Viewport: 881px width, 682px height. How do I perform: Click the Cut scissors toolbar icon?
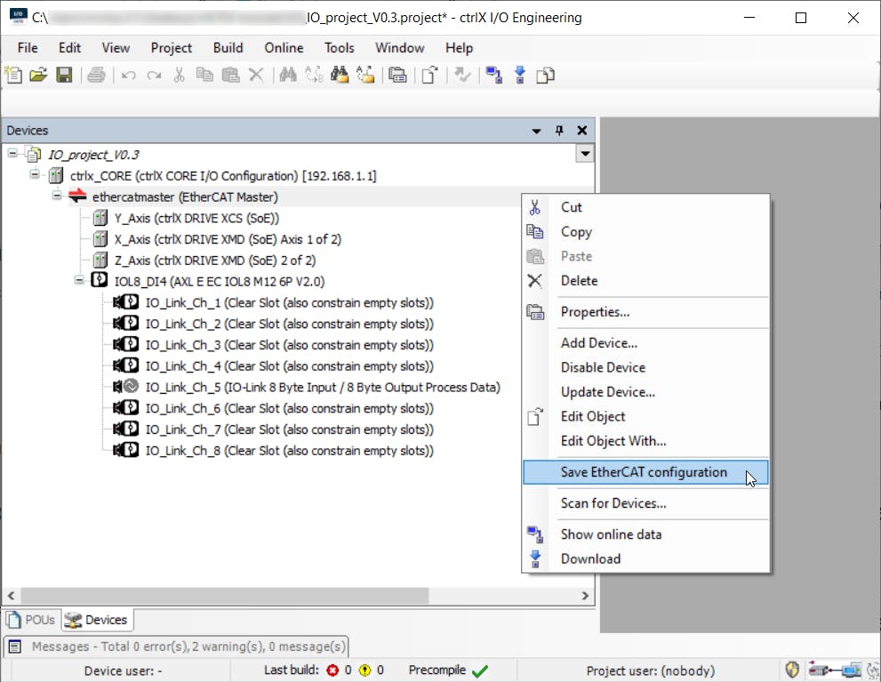[x=180, y=75]
